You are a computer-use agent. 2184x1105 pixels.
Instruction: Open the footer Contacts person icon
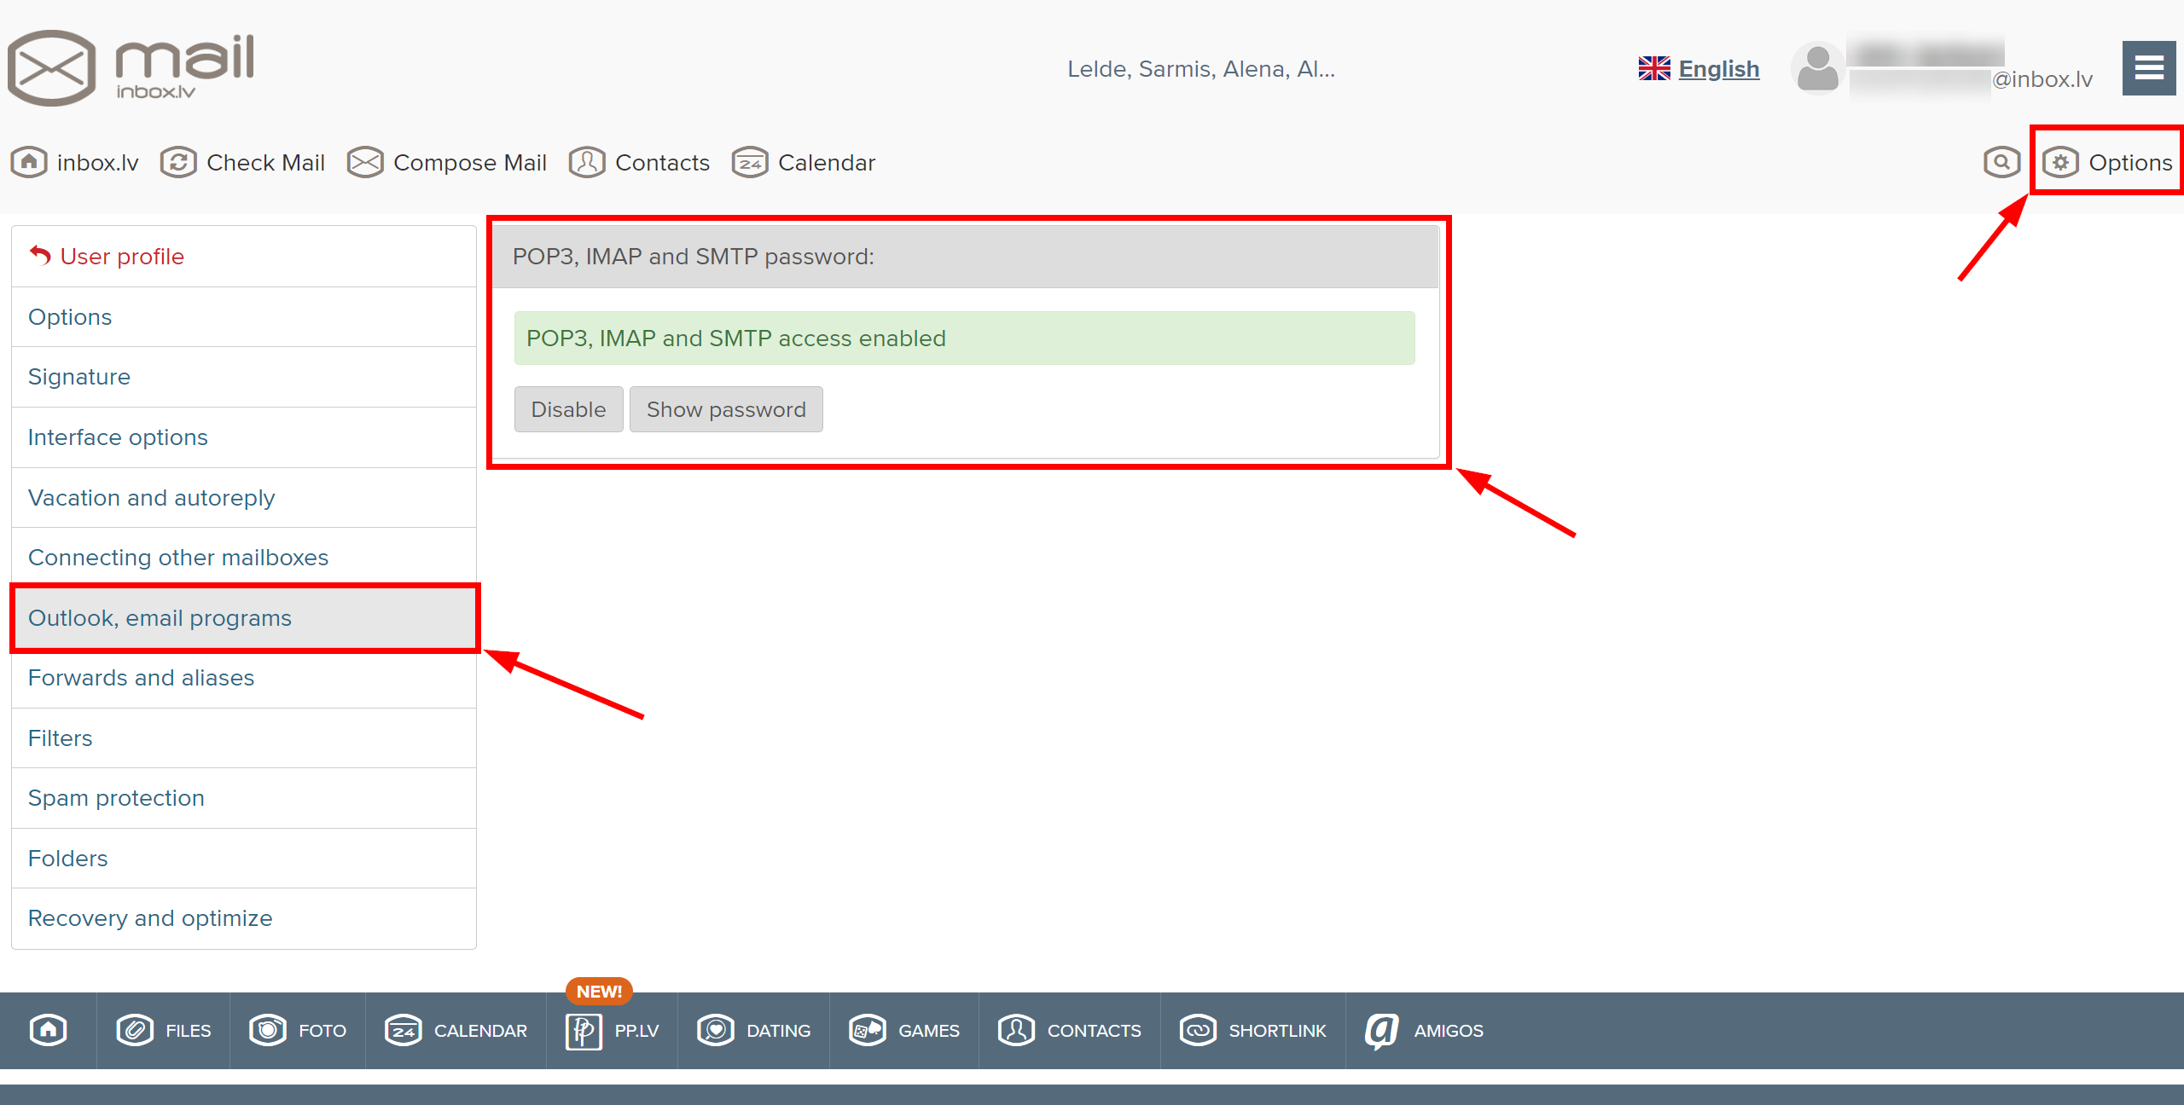(1017, 1030)
